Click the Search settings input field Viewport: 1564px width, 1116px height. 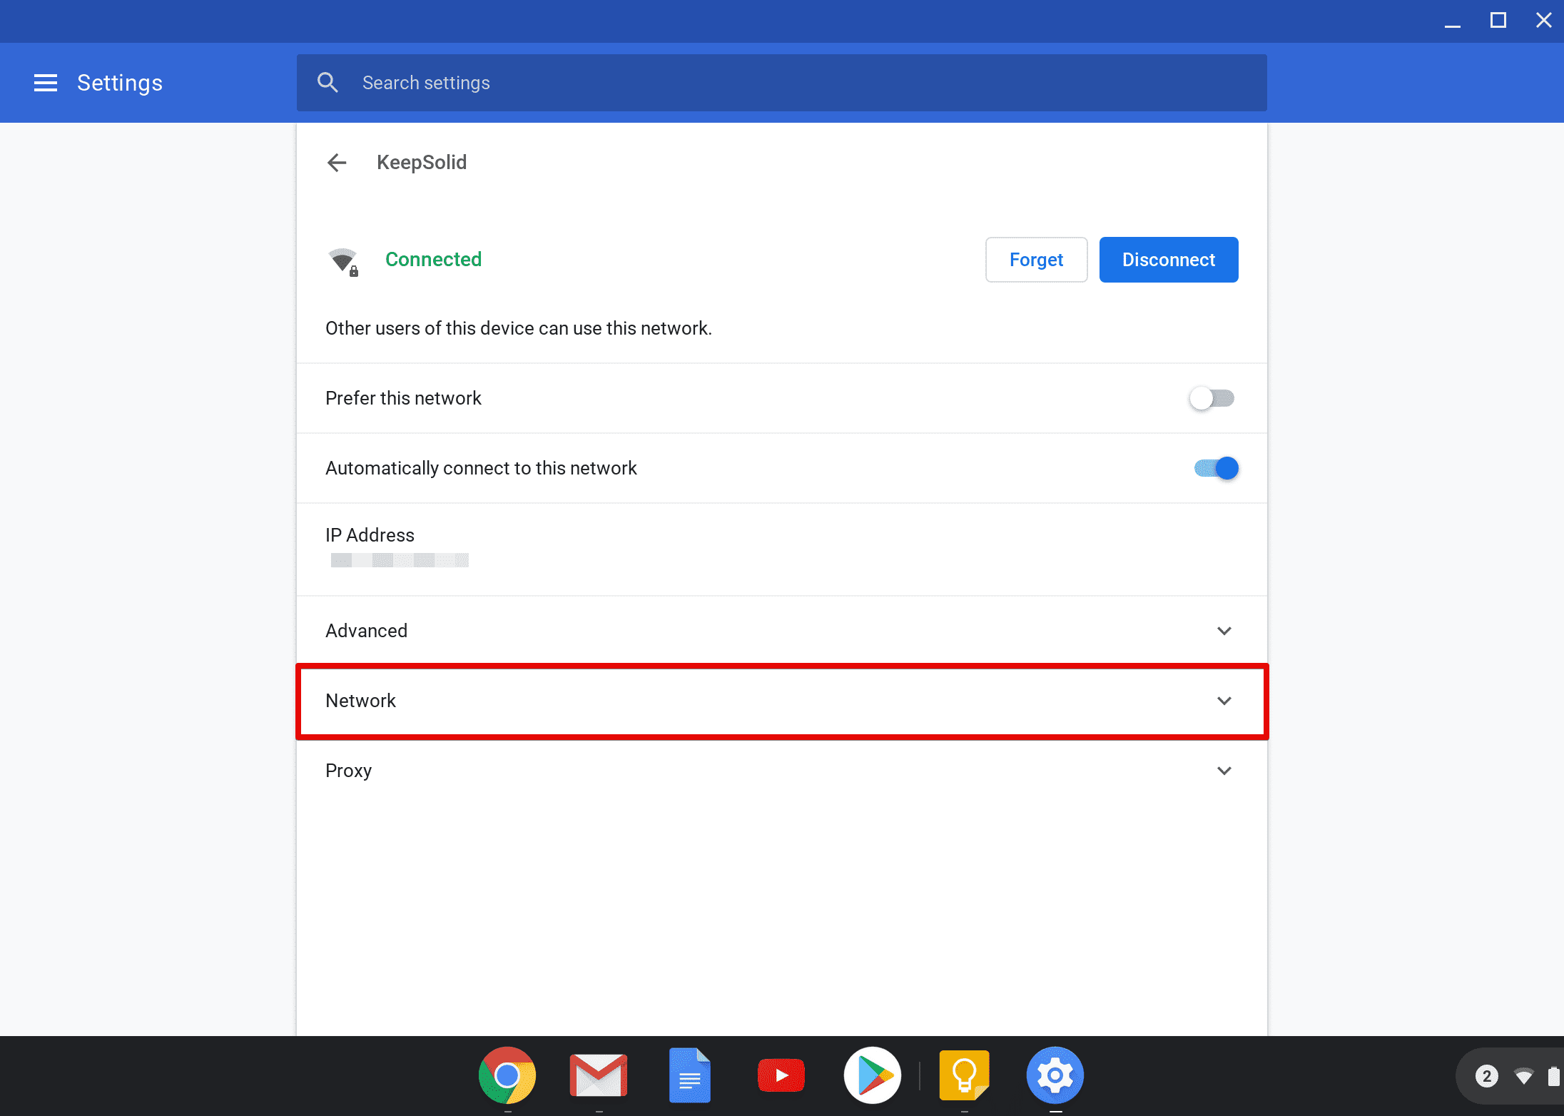[781, 82]
